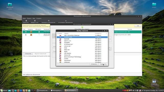
Task: Click 790 кбит/с speed of Rainside
Action: 98,39
